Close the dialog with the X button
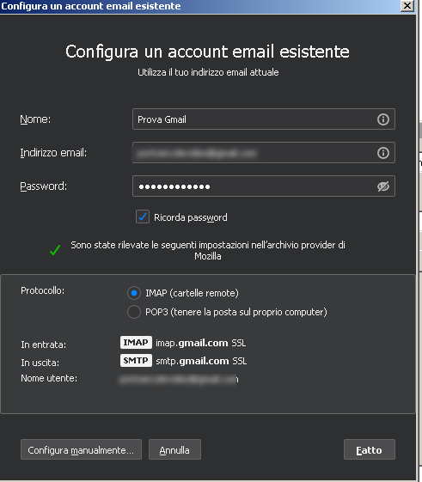This screenshot has height=482, width=422. click(x=407, y=6)
